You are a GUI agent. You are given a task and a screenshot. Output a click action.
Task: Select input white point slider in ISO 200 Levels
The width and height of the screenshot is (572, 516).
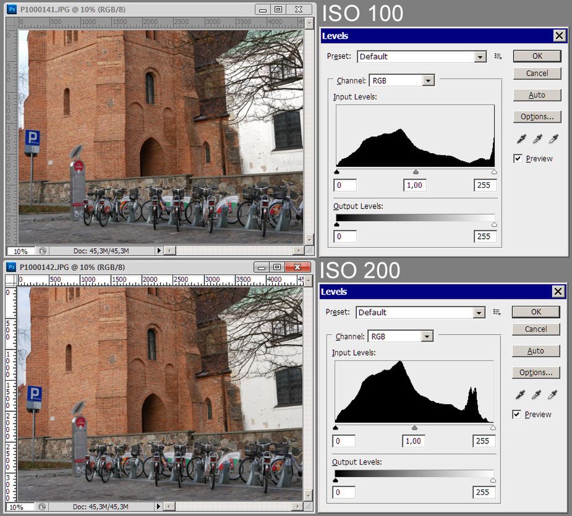point(493,428)
